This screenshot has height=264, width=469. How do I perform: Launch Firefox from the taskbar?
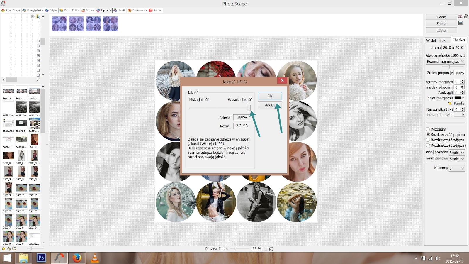(77, 258)
